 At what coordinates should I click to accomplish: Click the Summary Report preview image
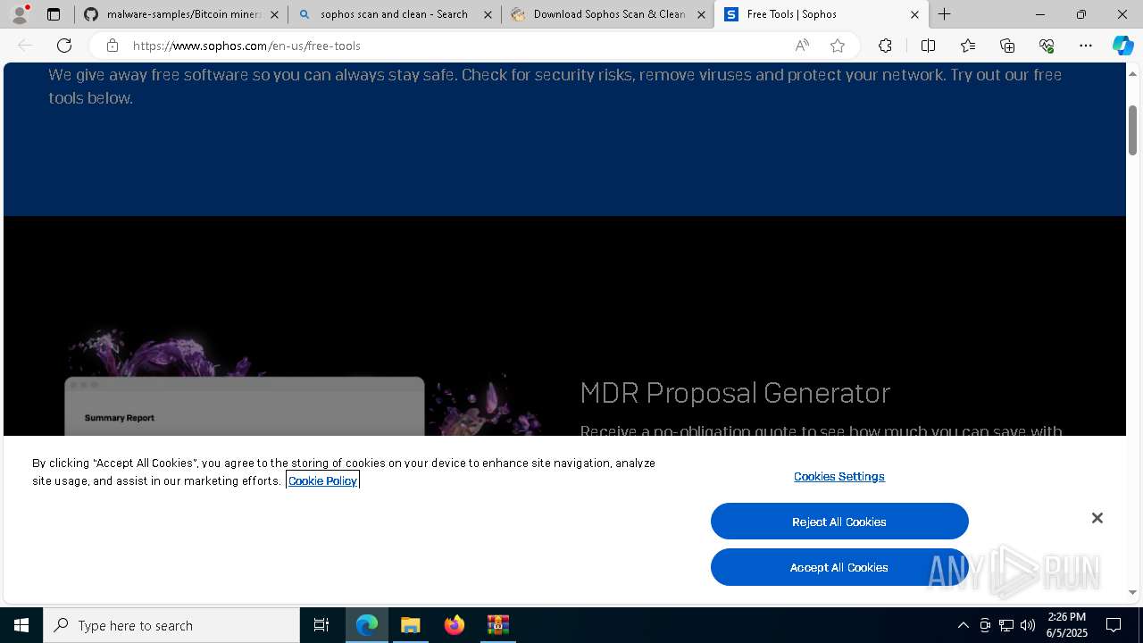pos(245,406)
